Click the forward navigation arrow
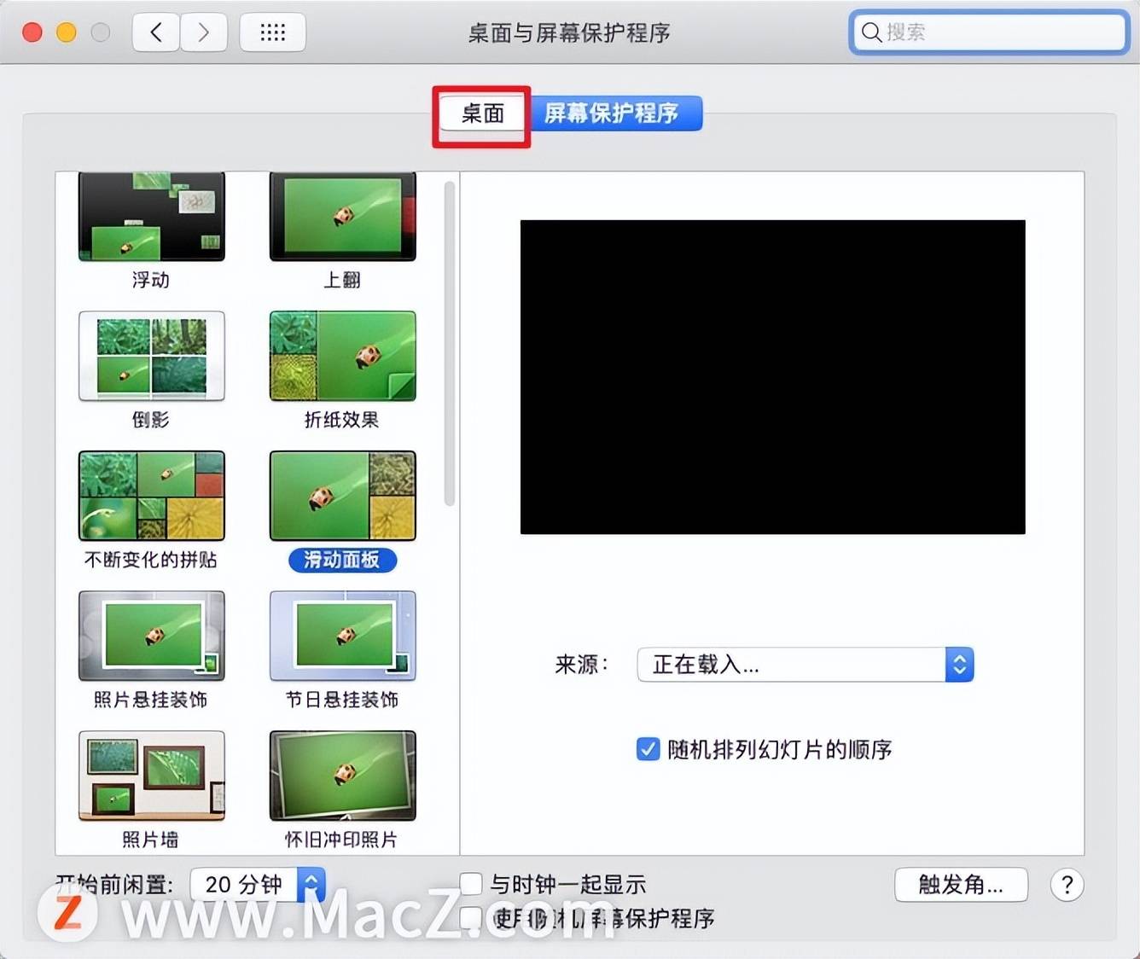 click(x=204, y=32)
